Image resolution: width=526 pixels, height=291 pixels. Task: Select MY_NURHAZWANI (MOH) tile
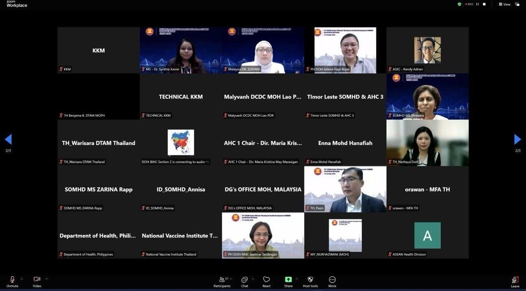coord(345,236)
